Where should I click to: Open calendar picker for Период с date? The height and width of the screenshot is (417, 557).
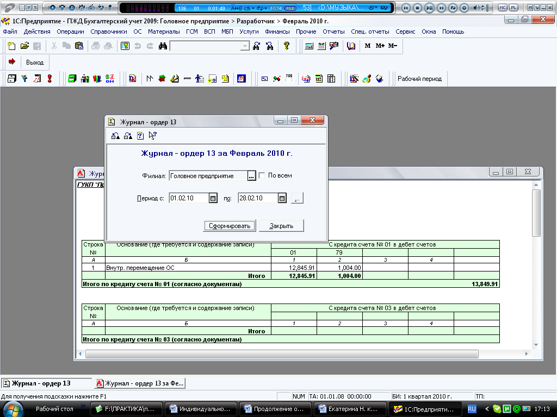coord(213,198)
